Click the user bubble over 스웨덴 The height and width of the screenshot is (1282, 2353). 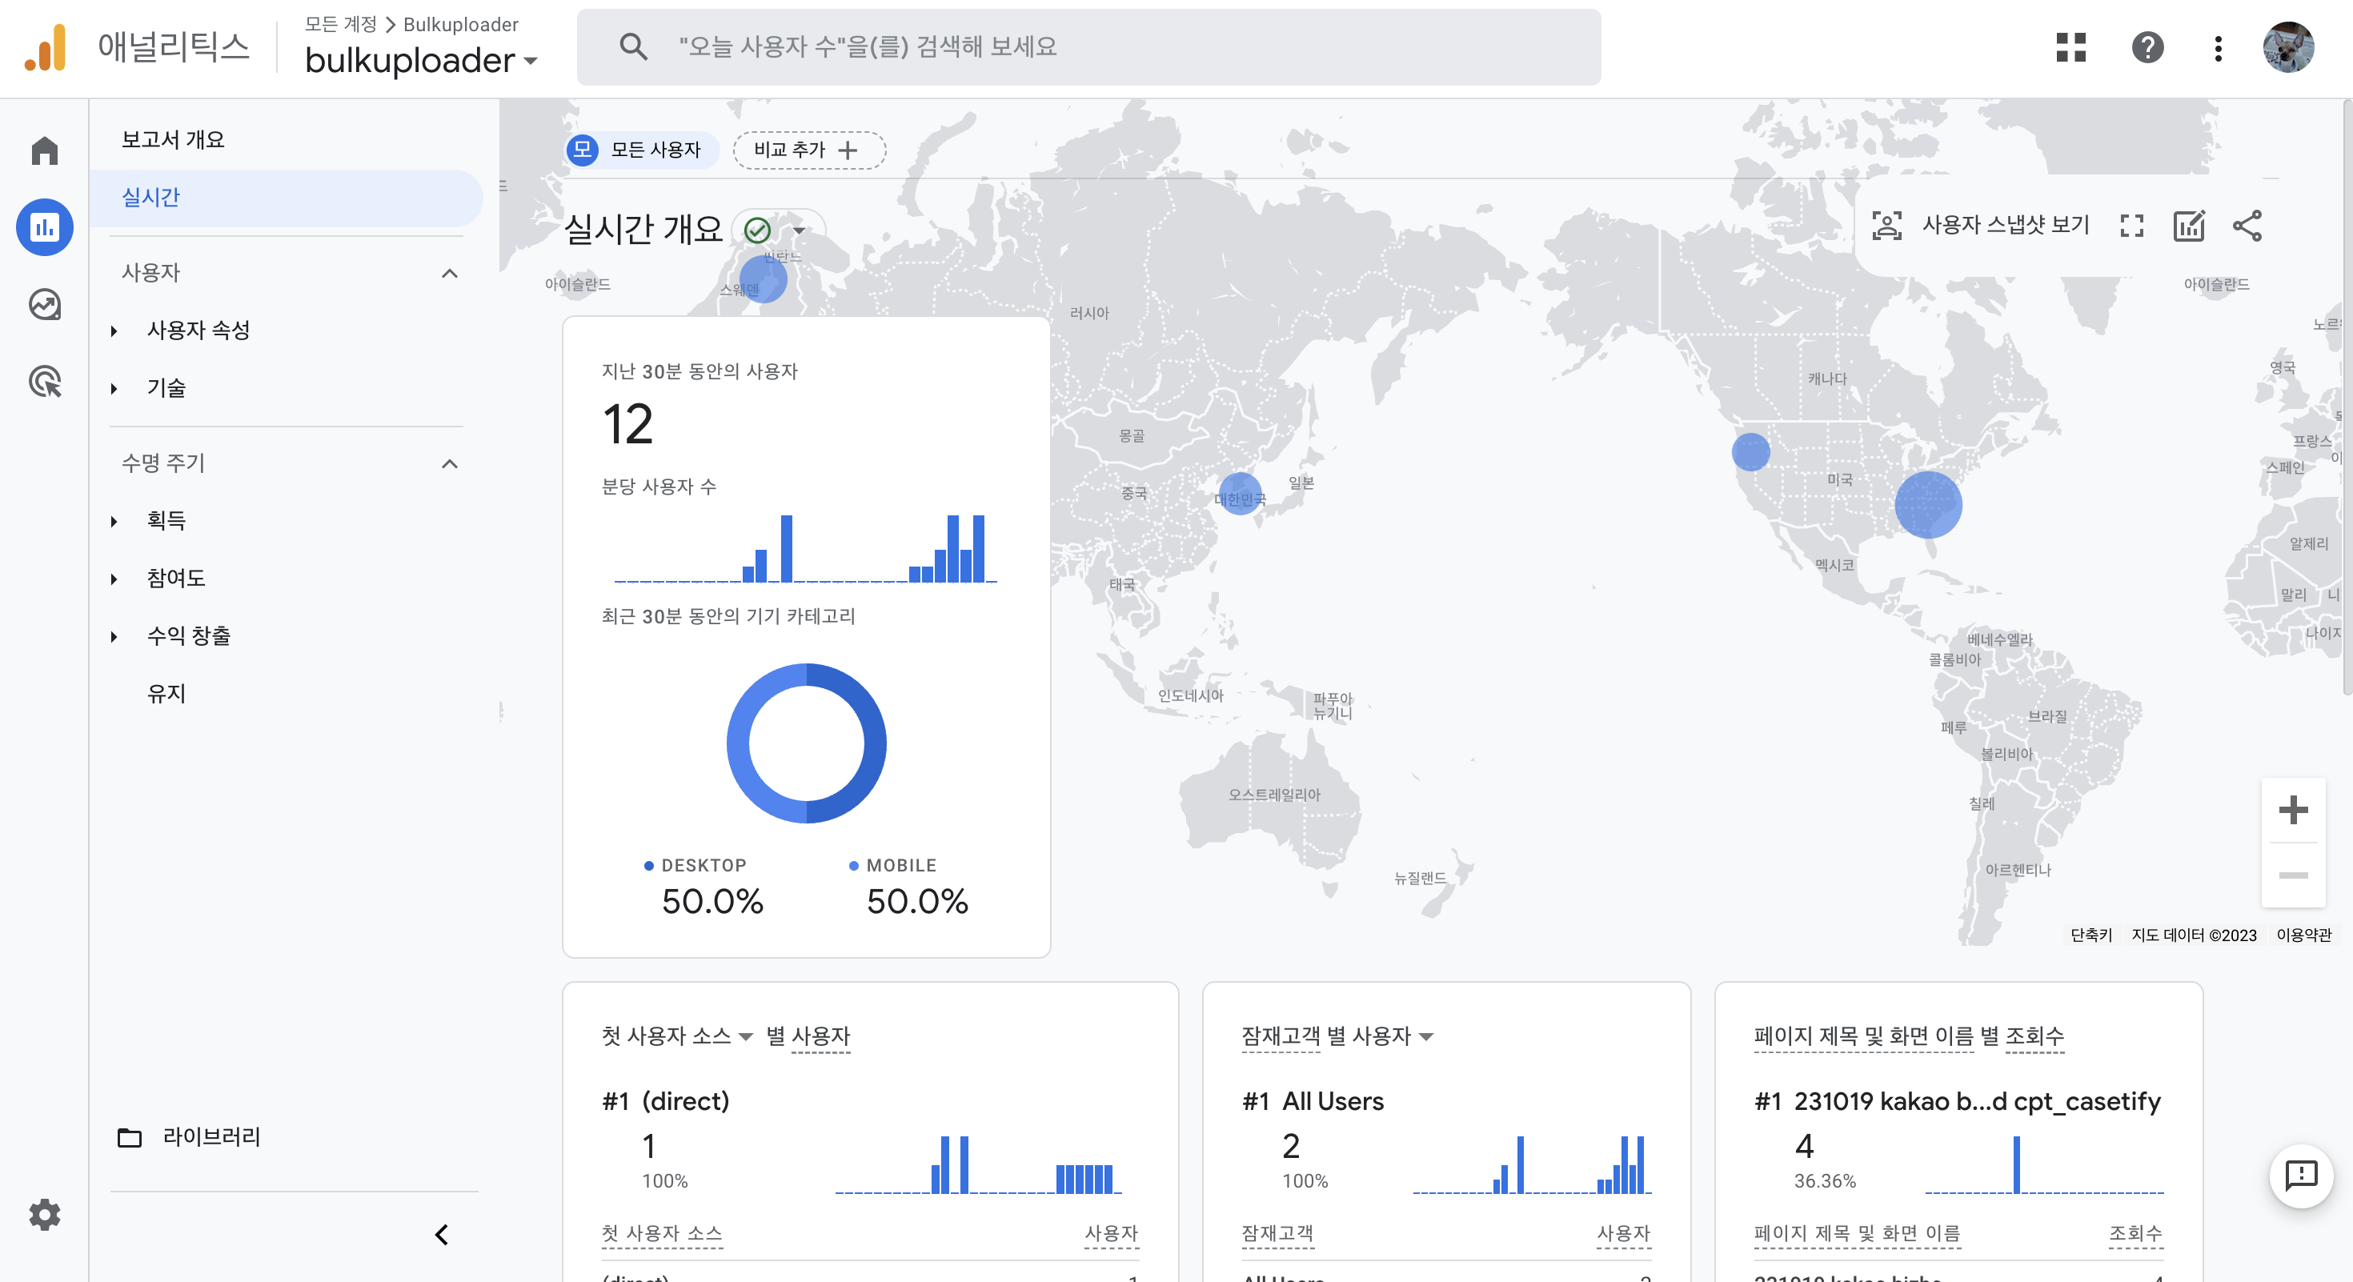pyautogui.click(x=763, y=278)
